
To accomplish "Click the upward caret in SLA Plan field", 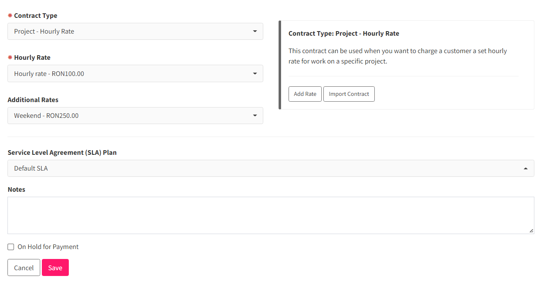I will coord(526,168).
